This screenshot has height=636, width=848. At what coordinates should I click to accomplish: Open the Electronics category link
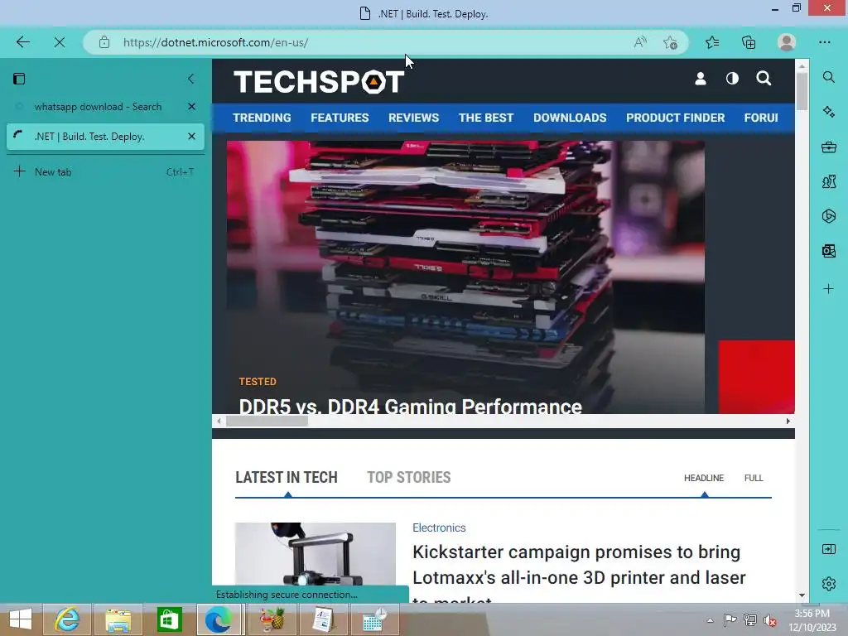[x=439, y=528]
